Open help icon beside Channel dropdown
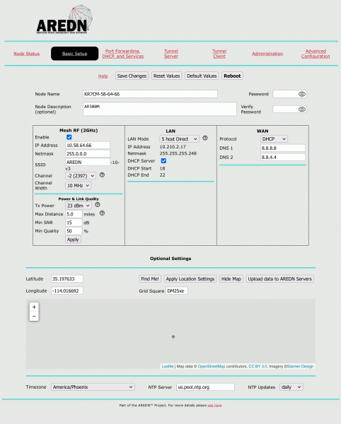The image size is (341, 424). tap(102, 175)
